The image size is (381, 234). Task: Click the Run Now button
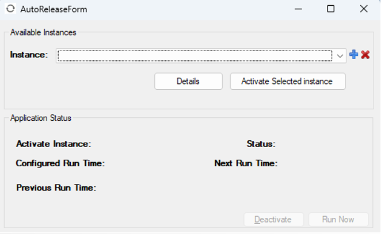[x=338, y=220]
